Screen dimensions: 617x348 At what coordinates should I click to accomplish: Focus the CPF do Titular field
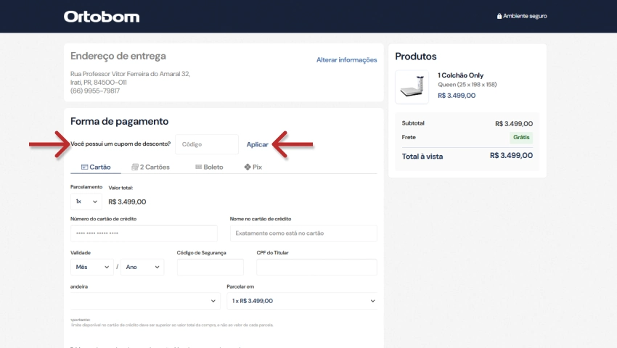coord(316,267)
